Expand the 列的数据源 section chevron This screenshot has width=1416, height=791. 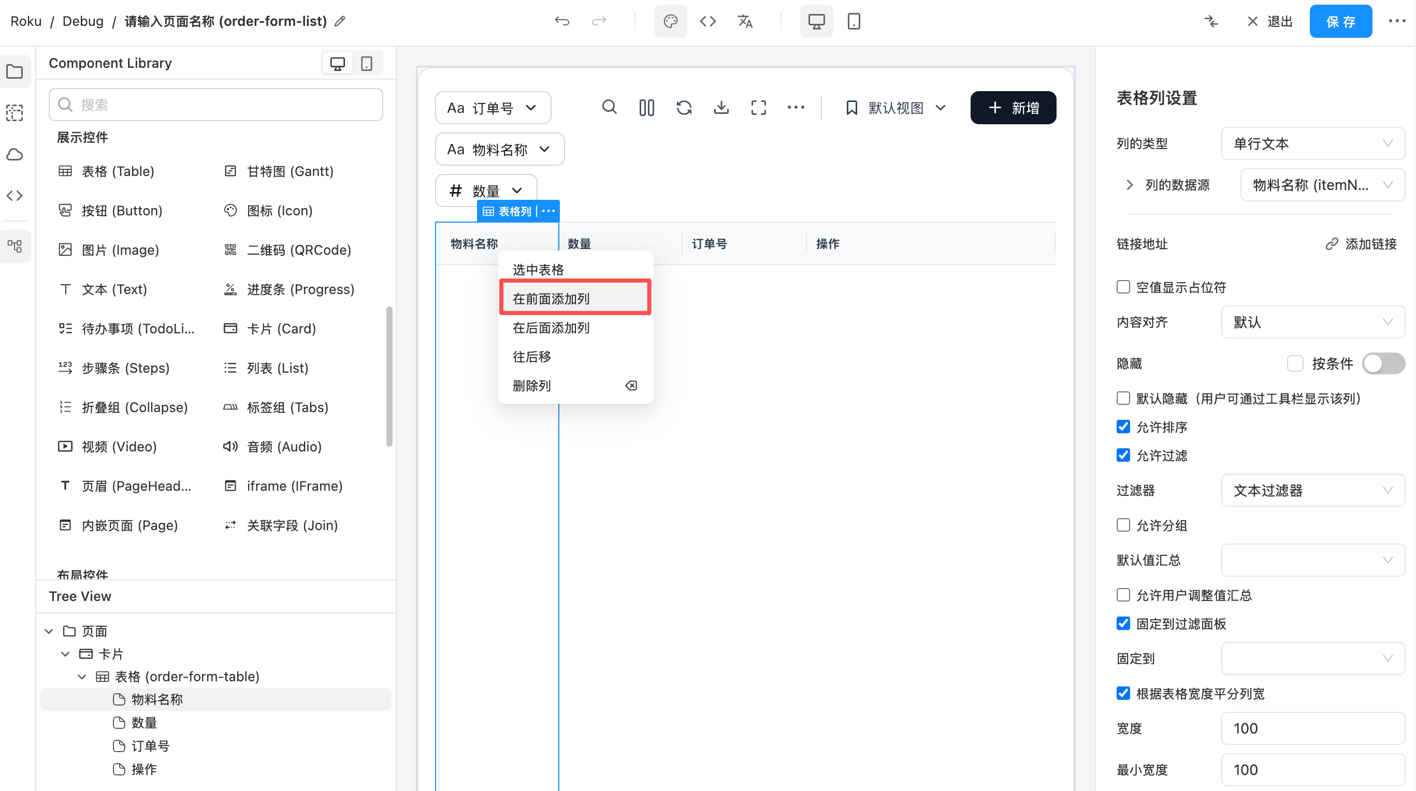(x=1129, y=185)
